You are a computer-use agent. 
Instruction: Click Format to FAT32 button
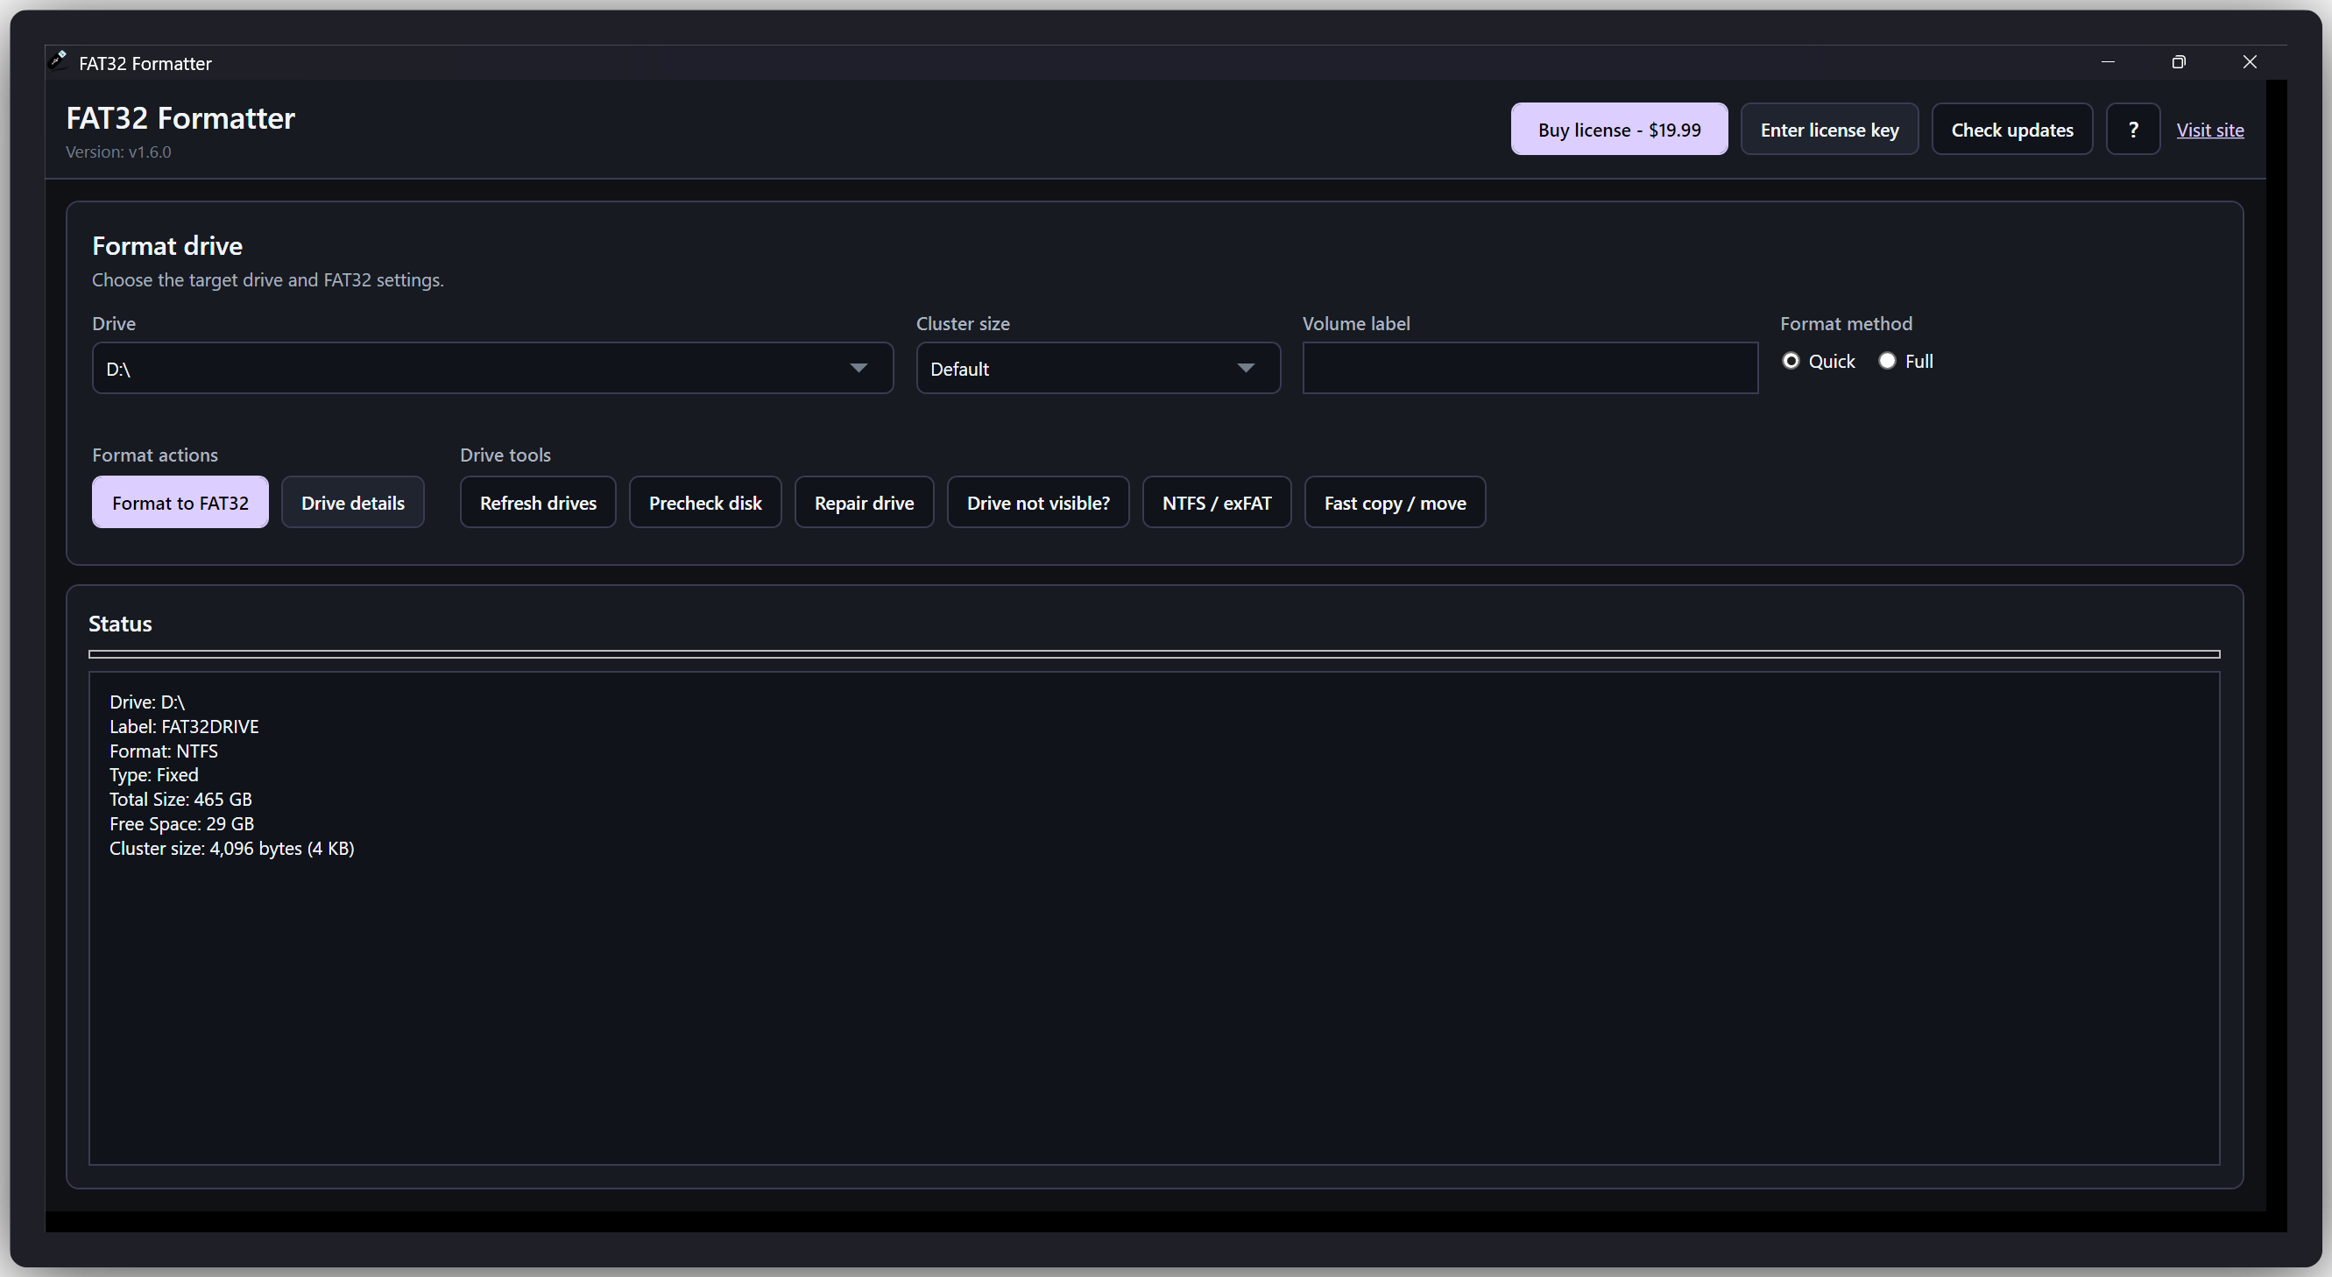180,502
